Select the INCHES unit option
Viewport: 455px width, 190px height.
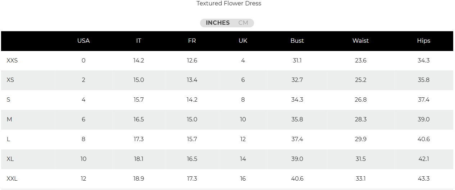pos(218,23)
